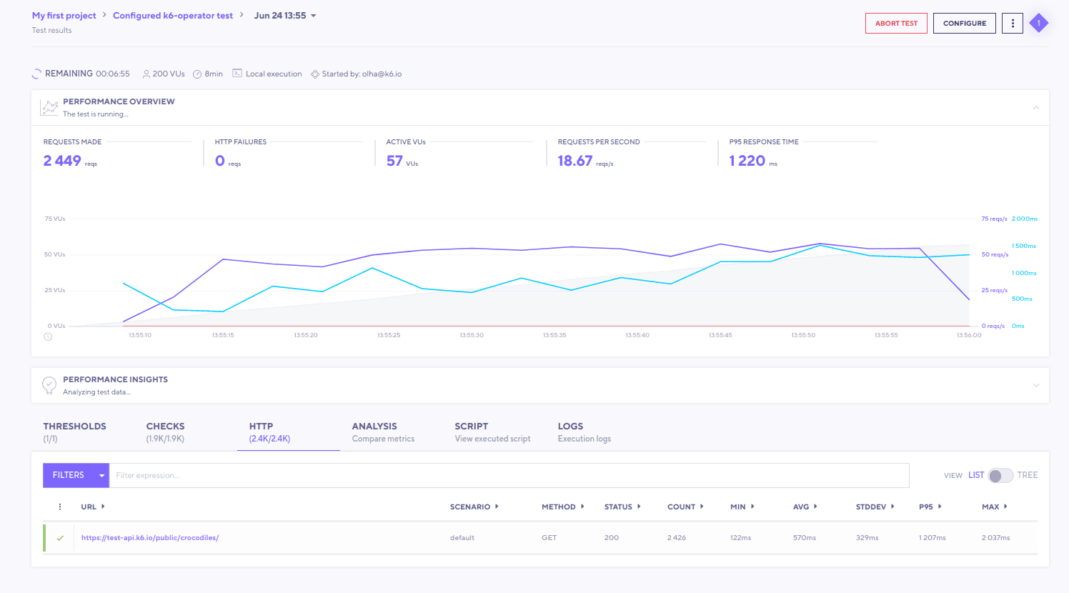Focus the filter expression input field
Image resolution: width=1069 pixels, height=593 pixels.
click(x=509, y=475)
